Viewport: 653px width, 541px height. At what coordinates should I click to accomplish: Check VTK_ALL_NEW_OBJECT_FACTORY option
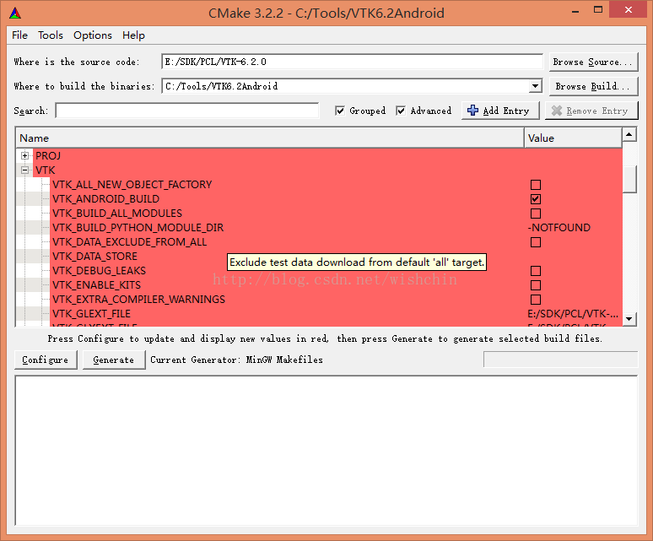pos(536,185)
